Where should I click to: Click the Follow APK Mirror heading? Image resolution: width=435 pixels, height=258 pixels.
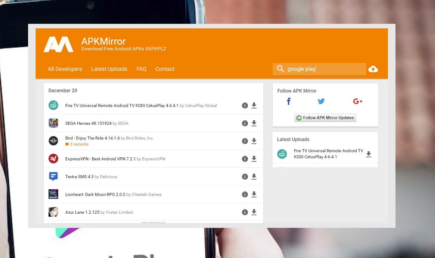297,91
